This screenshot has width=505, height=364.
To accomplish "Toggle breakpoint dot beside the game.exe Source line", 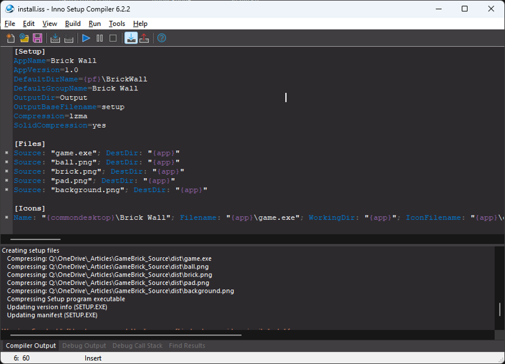I will pyautogui.click(x=6, y=153).
